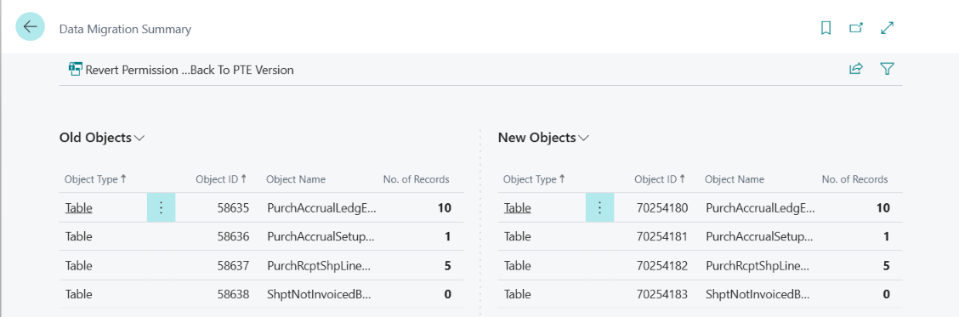The height and width of the screenshot is (317, 959).
Task: Select Table type cell in row 70254182
Action: pyautogui.click(x=518, y=266)
